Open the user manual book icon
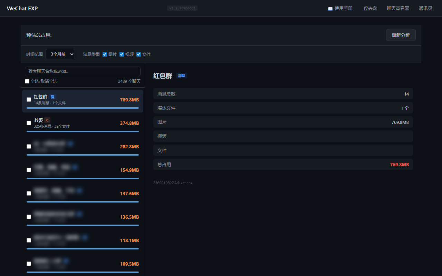Screen dimensions: 442x276 pos(330,9)
